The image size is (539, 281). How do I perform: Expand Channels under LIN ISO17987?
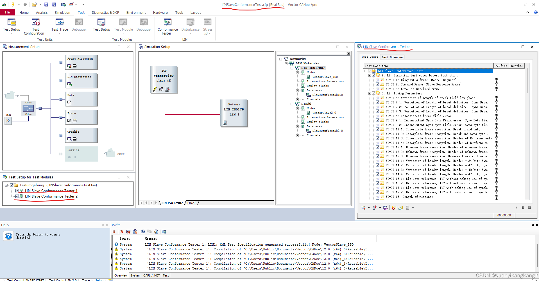pos(297,99)
